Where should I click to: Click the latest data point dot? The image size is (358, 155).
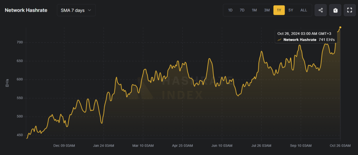pyautogui.click(x=340, y=27)
